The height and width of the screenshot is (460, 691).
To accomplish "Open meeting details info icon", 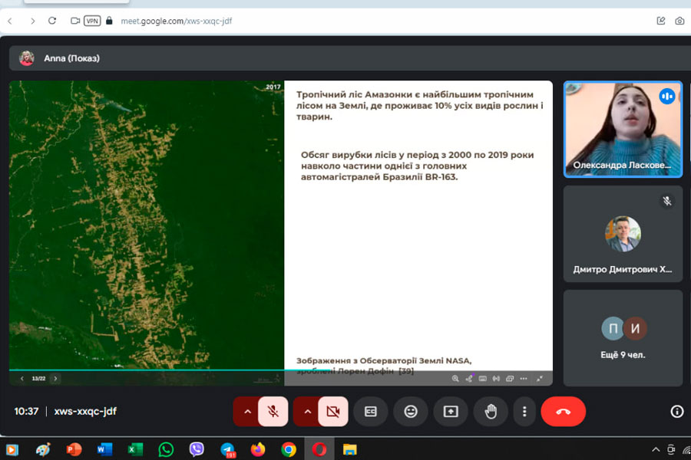I will 677,412.
